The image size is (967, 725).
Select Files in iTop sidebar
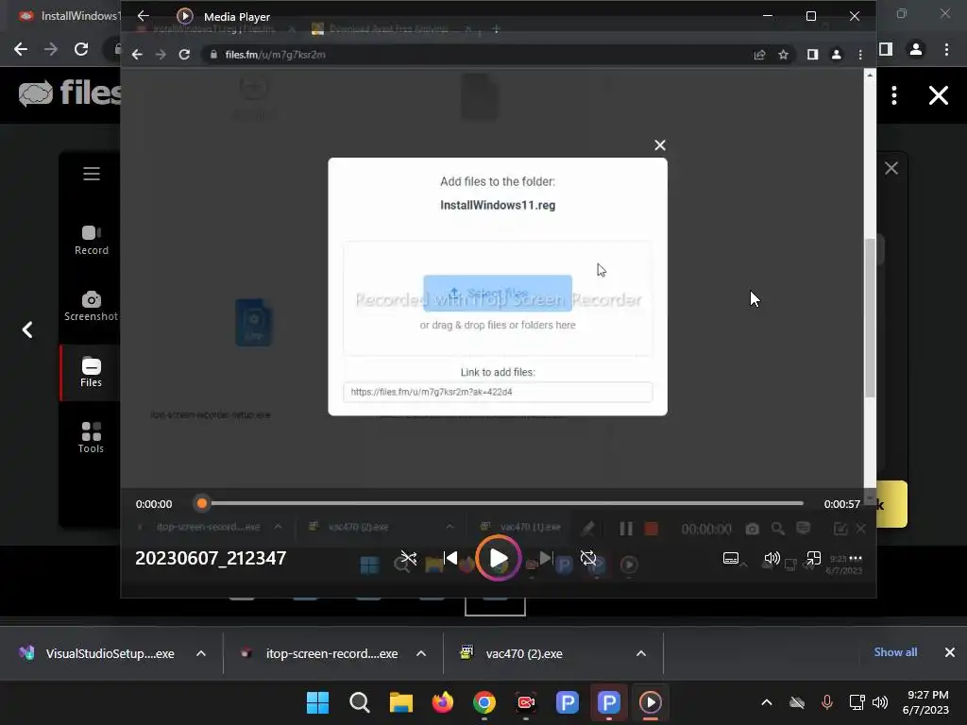click(x=92, y=372)
